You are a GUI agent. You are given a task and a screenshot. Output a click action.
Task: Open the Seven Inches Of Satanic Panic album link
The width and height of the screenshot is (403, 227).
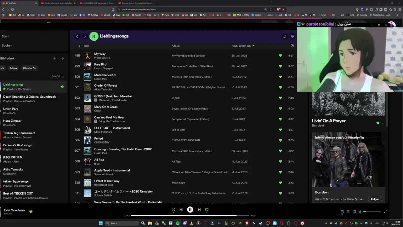[x=190, y=109]
